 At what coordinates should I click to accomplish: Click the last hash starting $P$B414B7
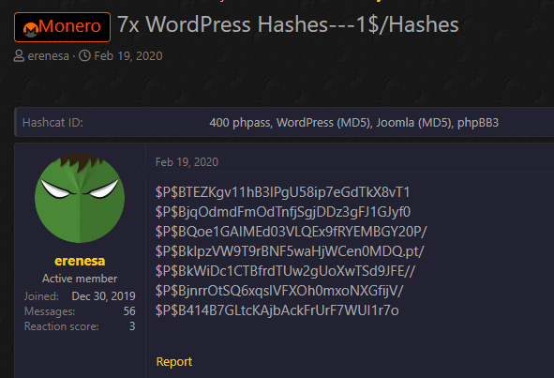[277, 310]
